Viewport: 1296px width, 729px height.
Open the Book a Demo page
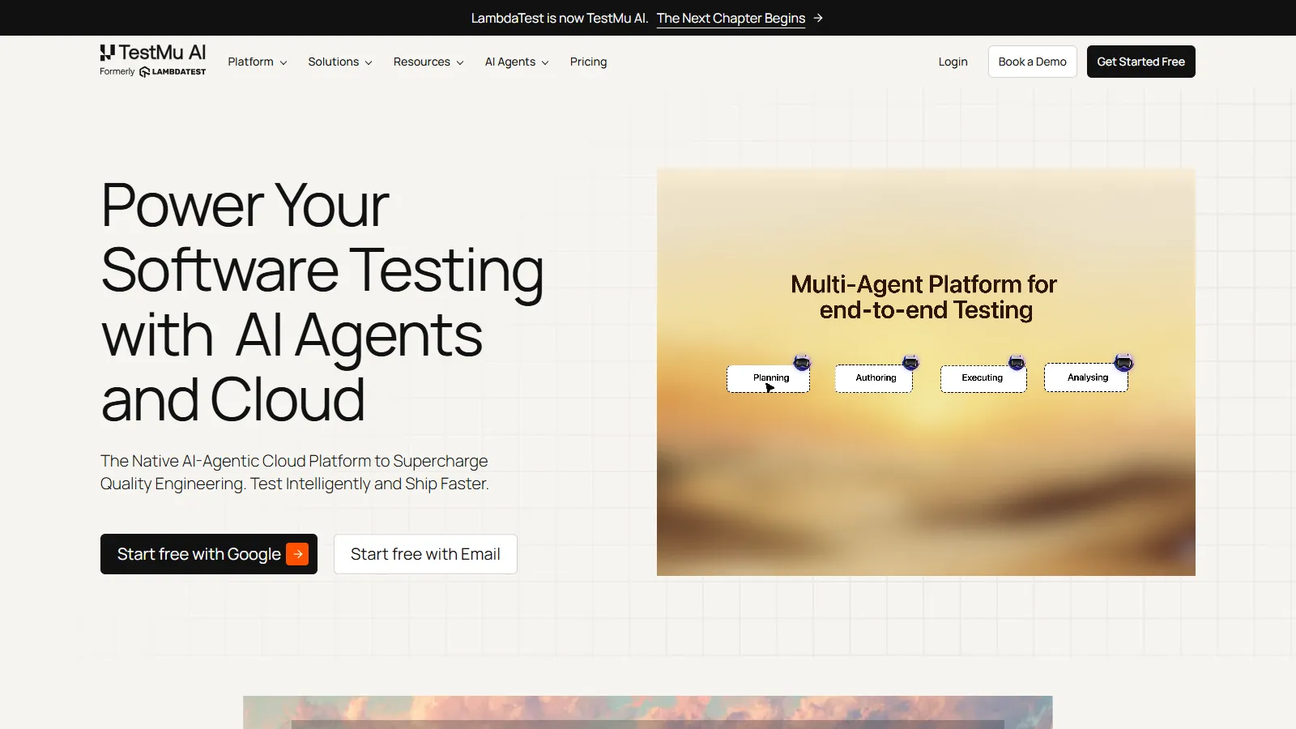click(x=1032, y=62)
